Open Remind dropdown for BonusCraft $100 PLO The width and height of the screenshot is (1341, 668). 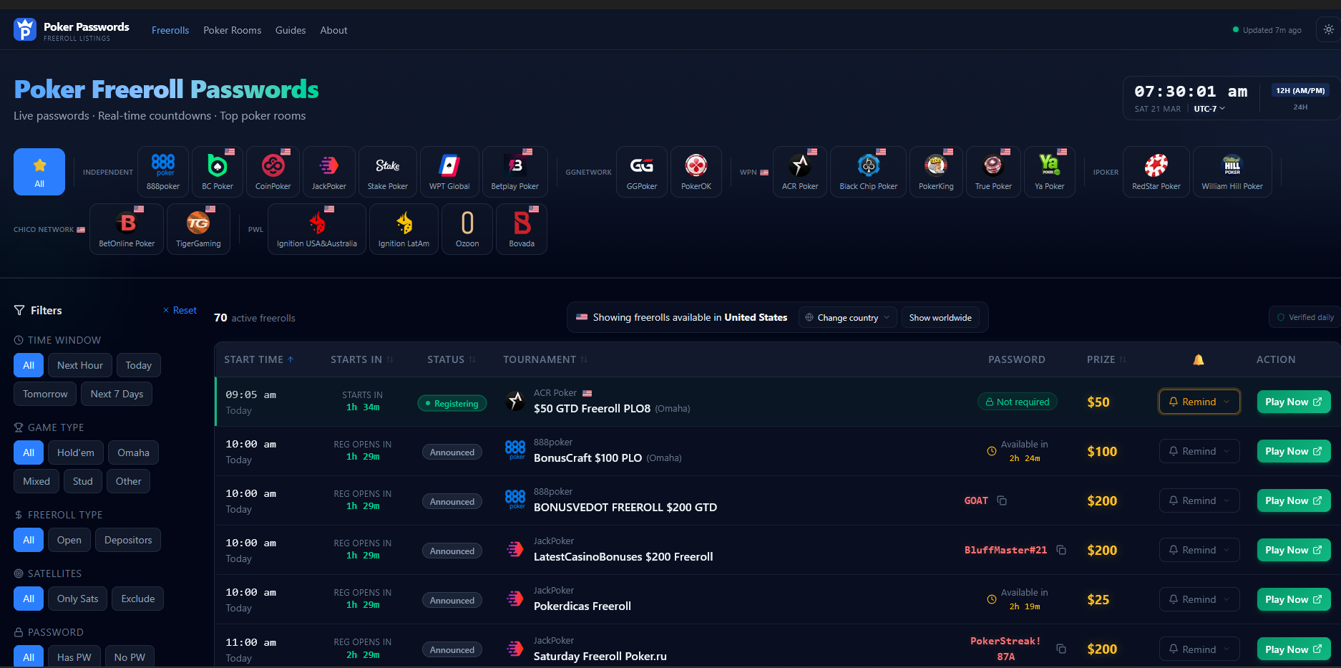(1199, 451)
